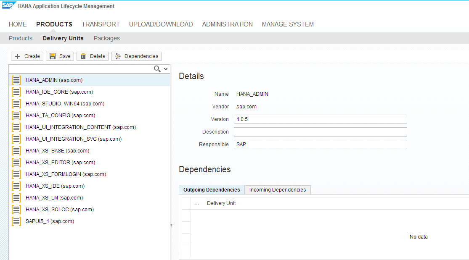Select HANA_XS_LM (sap.com) in list
469x260 pixels.
click(x=90, y=198)
